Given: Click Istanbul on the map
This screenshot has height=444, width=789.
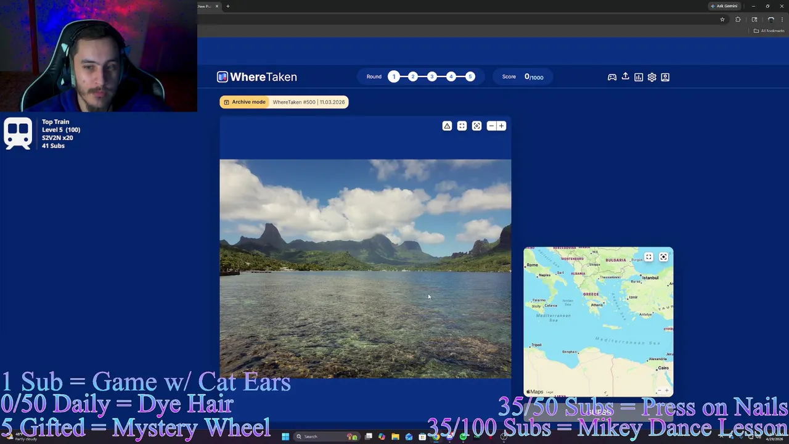Looking at the screenshot, I should [650, 277].
